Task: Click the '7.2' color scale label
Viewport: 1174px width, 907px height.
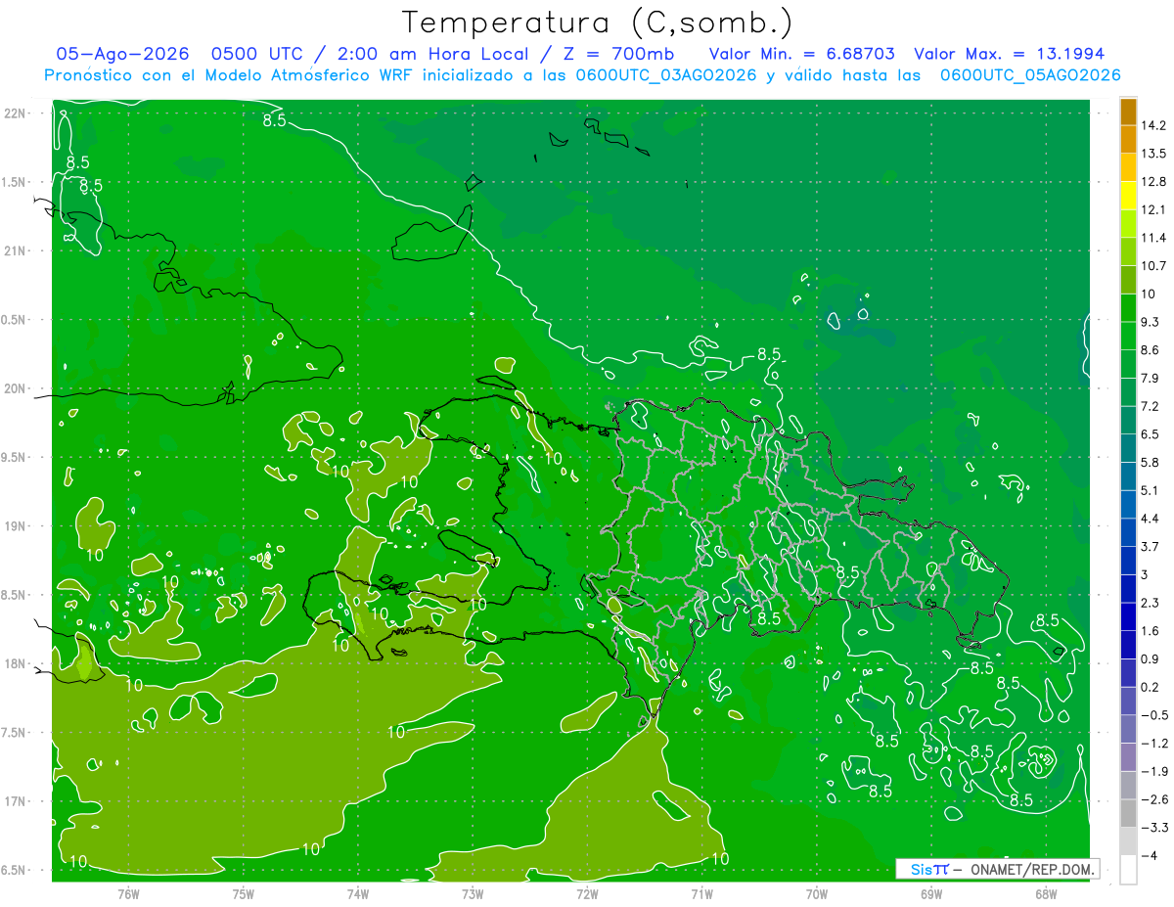Action: pos(1151,406)
